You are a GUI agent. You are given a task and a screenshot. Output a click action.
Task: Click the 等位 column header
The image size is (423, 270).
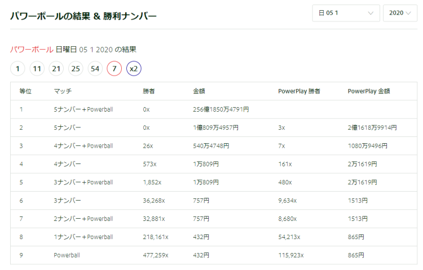[25, 91]
